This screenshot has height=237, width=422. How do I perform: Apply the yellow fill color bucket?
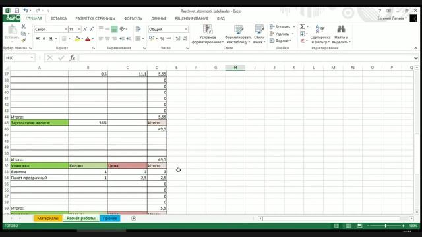click(x=78, y=39)
